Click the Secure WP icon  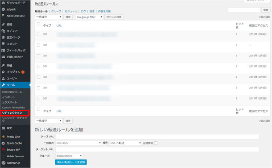tap(3, 149)
